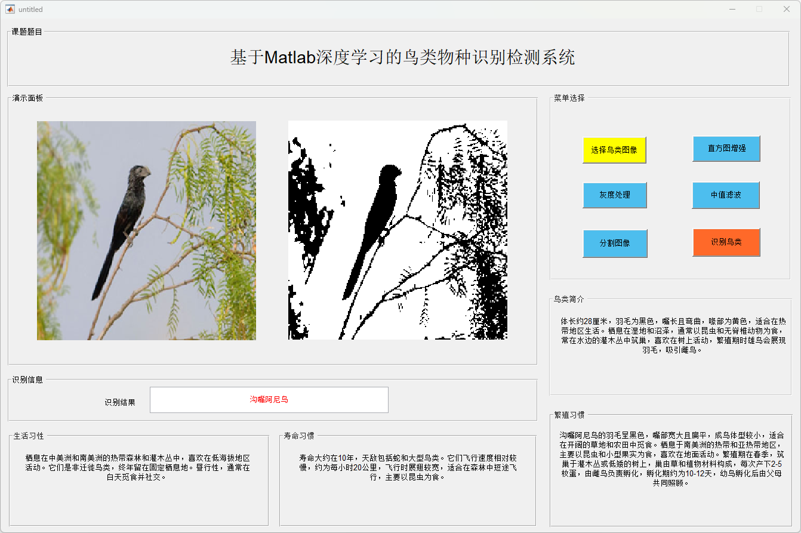Click the 识别结果 field showing 沟嘴阿尼鸟

269,400
